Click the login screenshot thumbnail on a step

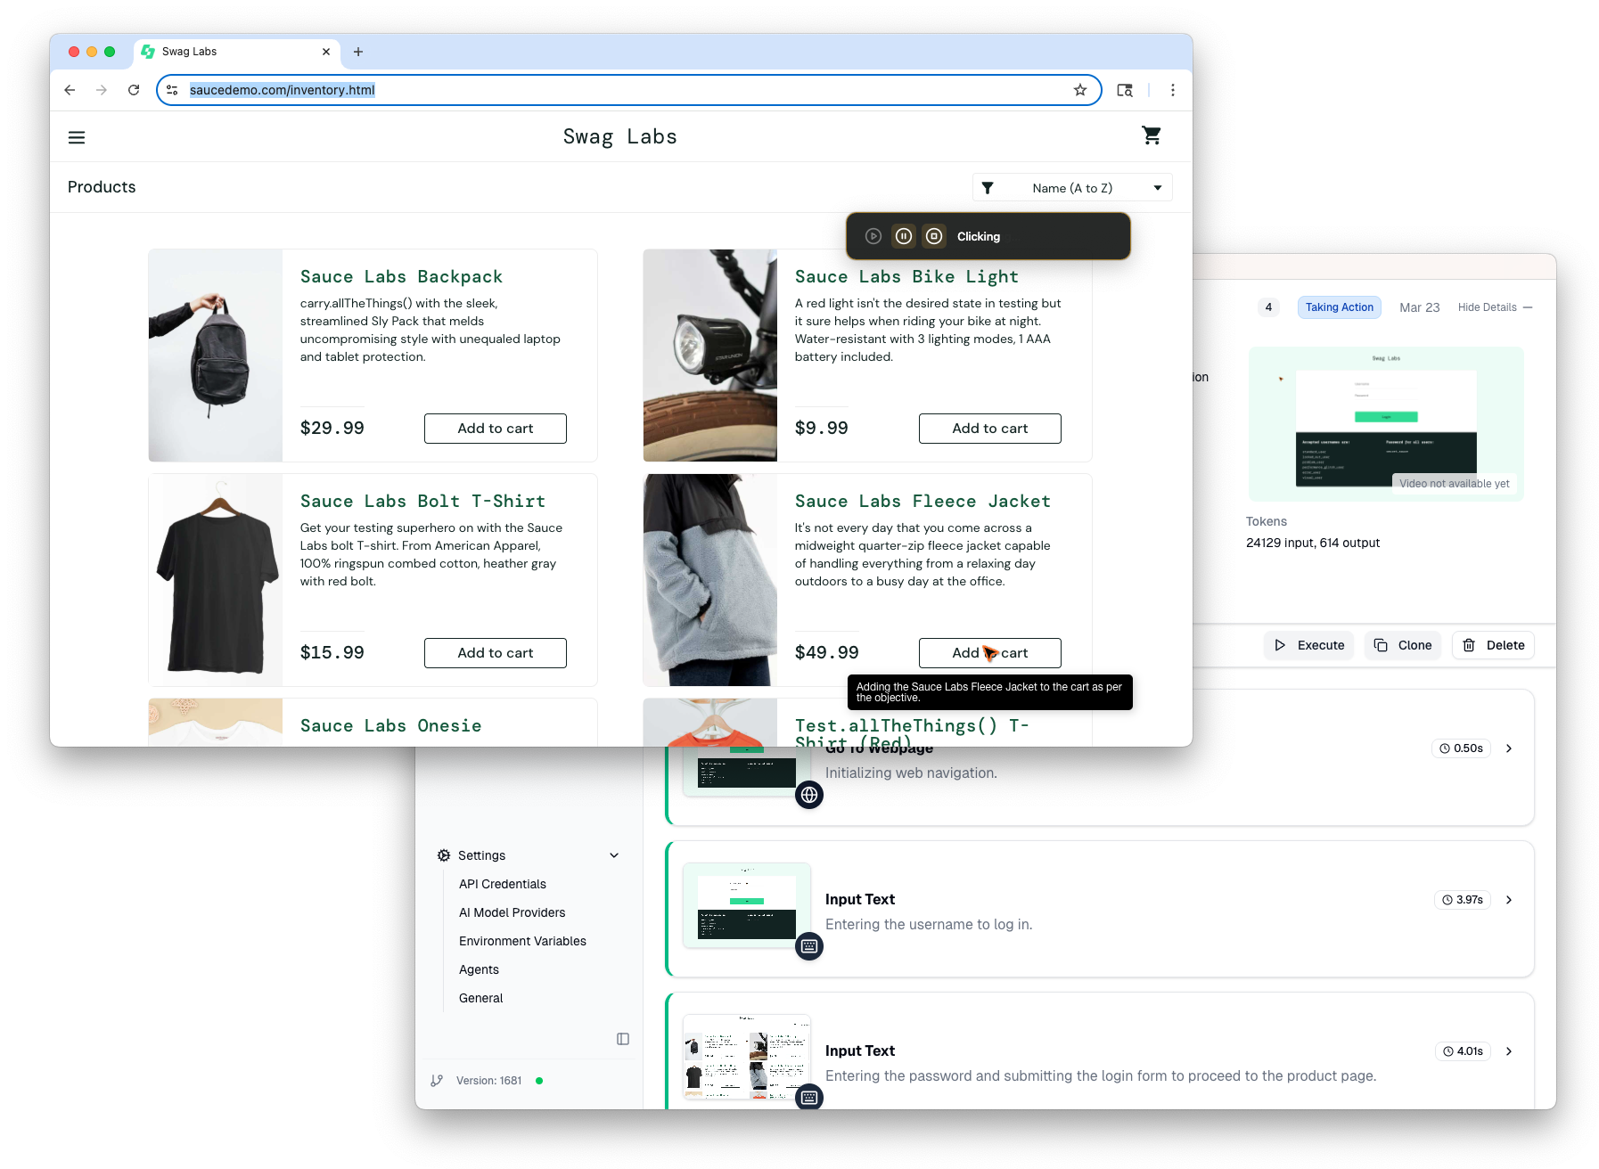pyautogui.click(x=747, y=905)
